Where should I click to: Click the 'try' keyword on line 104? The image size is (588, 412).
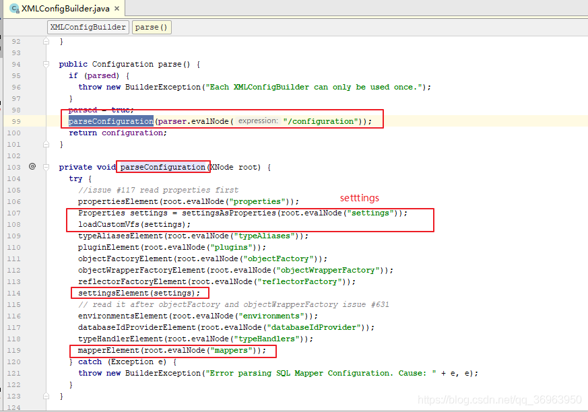click(x=75, y=178)
